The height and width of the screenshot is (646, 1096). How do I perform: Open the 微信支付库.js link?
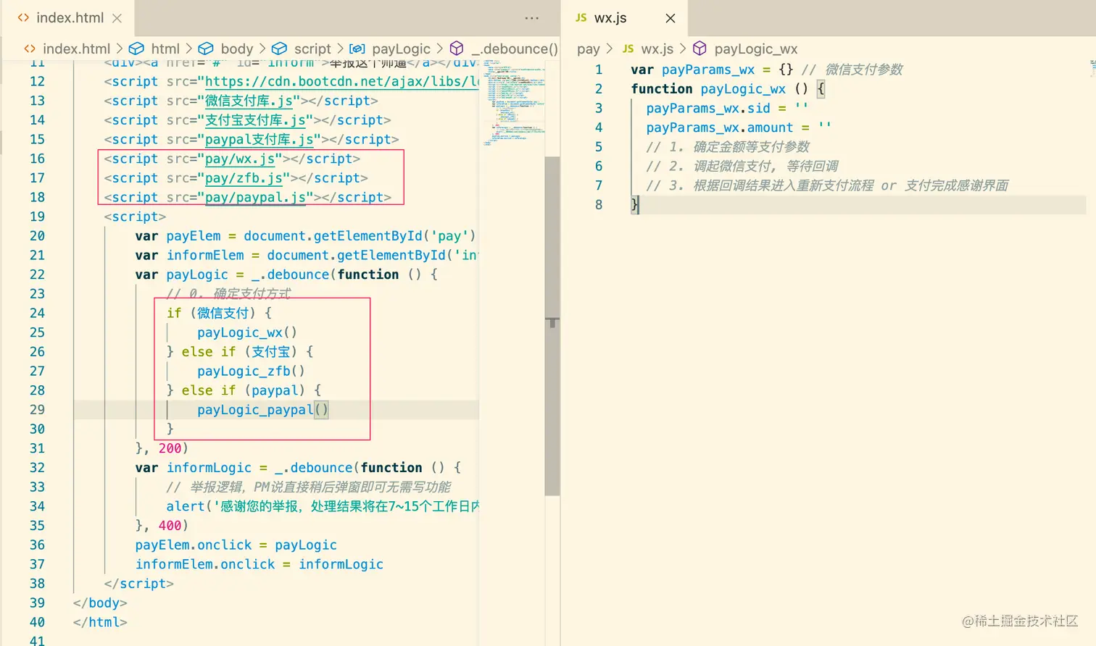(249, 101)
